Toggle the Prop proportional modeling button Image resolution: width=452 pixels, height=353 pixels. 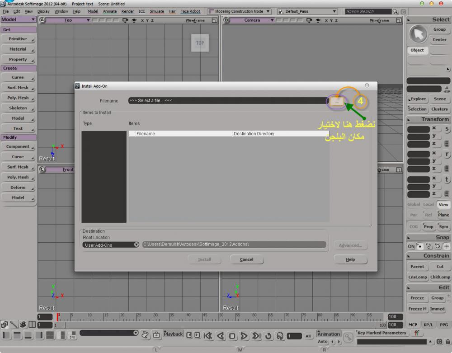click(x=428, y=227)
